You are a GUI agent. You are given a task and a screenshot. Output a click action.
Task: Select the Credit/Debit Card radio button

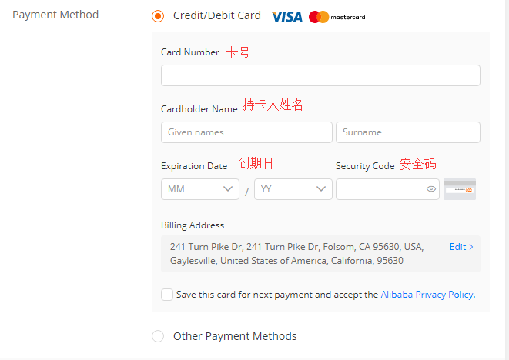[x=158, y=16]
